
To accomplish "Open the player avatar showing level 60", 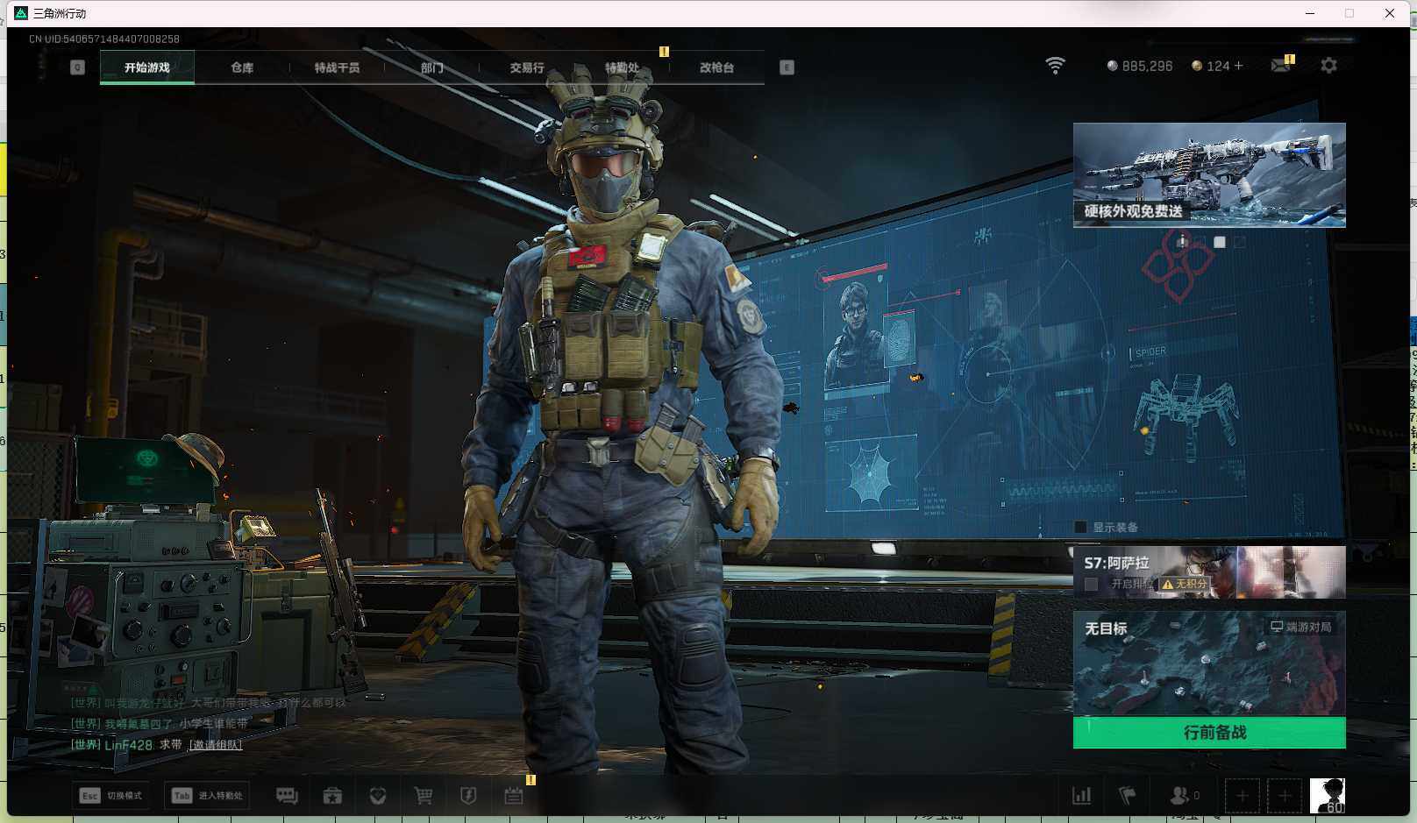I will (1328, 796).
